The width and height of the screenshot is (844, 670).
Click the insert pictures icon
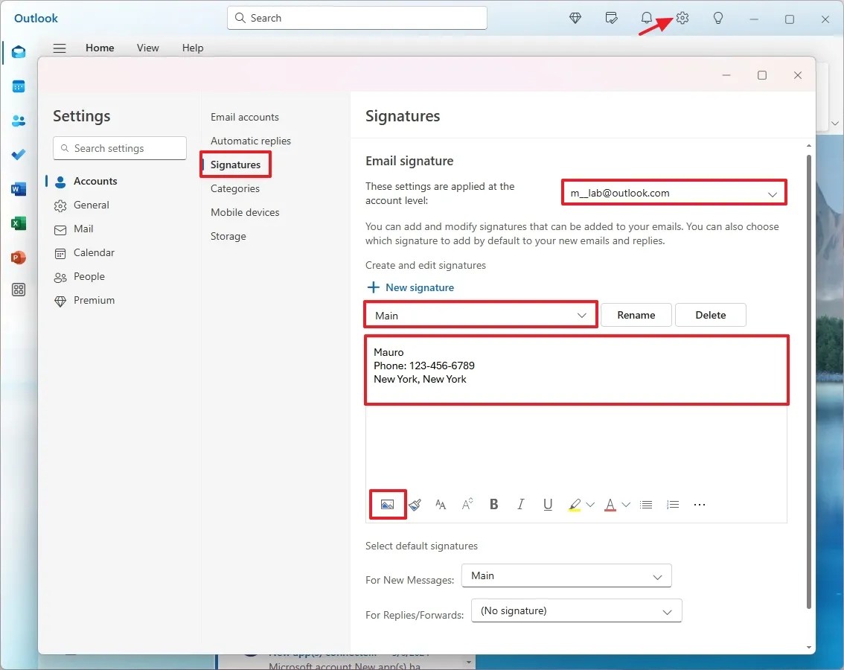pos(387,504)
